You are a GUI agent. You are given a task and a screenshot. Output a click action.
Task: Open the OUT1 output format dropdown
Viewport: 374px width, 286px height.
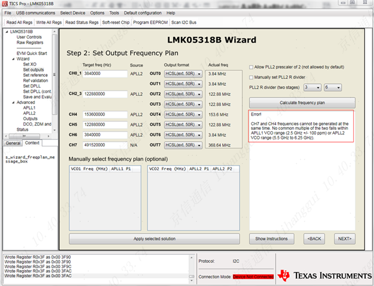pos(183,84)
